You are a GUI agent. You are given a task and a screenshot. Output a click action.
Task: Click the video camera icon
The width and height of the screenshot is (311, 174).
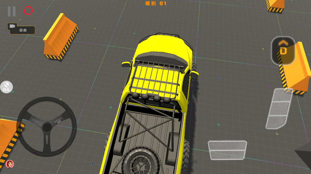13,26
